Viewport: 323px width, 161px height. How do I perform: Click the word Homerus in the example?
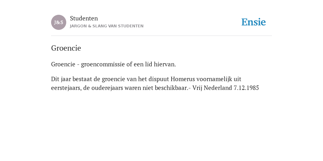(x=183, y=79)
